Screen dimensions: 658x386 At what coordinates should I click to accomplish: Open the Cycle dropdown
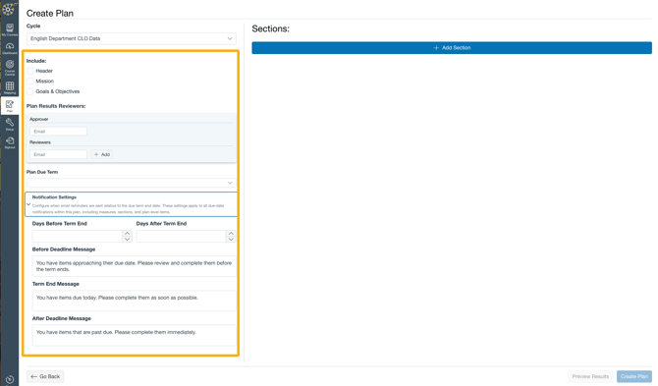(131, 38)
